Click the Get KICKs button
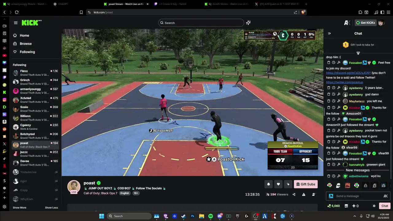The image size is (393, 221). click(x=365, y=23)
